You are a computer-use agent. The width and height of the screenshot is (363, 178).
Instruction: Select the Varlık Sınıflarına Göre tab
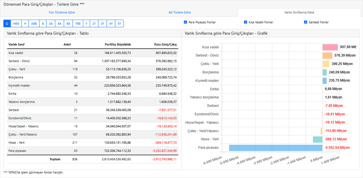coord(299,12)
